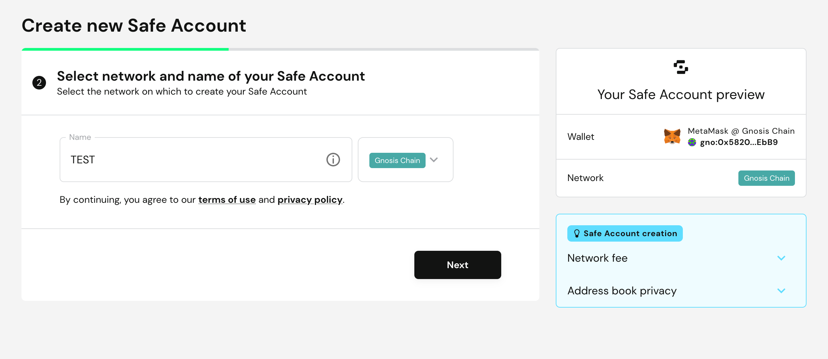Screen dimensions: 828x359
Task: Click the wallet address identicon
Action: (x=692, y=142)
